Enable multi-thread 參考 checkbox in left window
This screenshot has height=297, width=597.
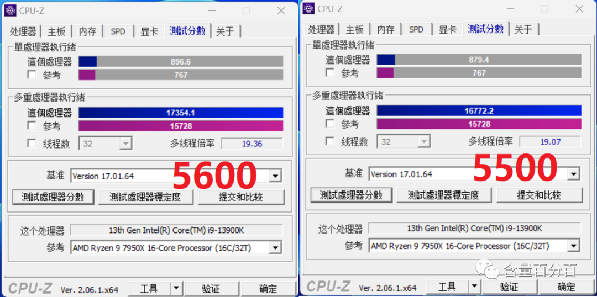[x=32, y=125]
